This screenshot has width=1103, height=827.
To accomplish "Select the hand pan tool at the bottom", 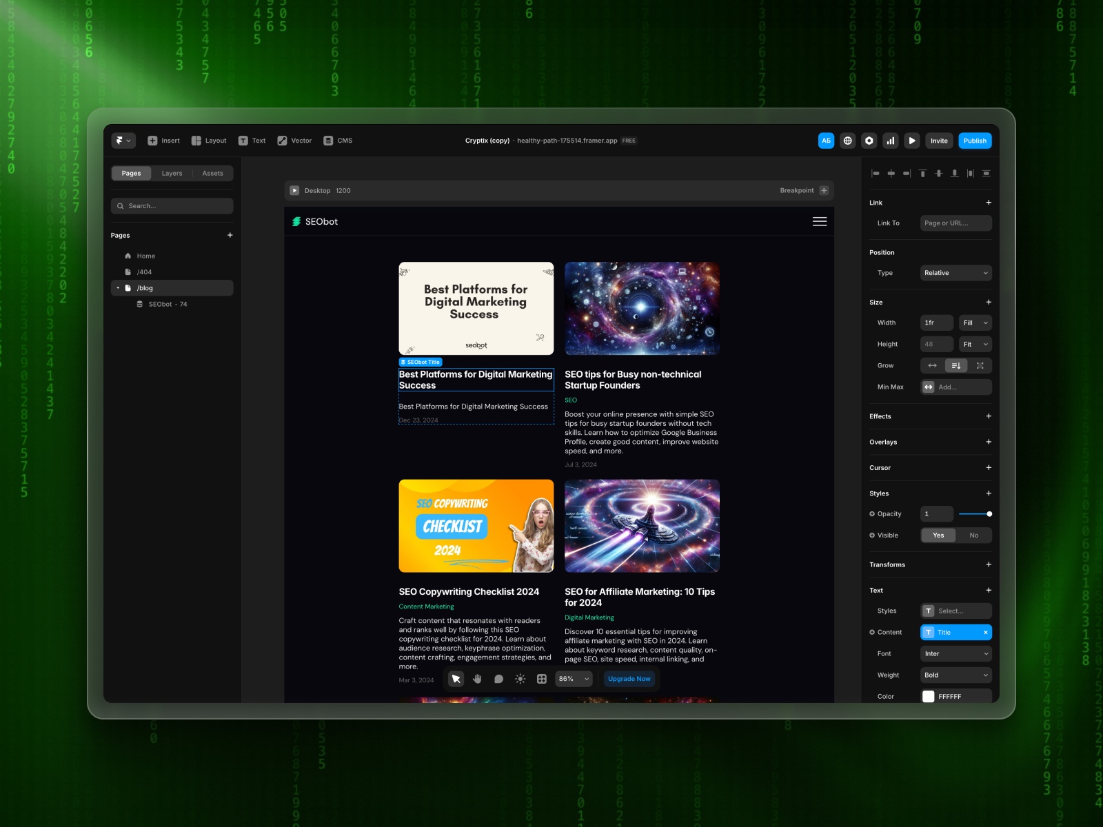I will [476, 679].
